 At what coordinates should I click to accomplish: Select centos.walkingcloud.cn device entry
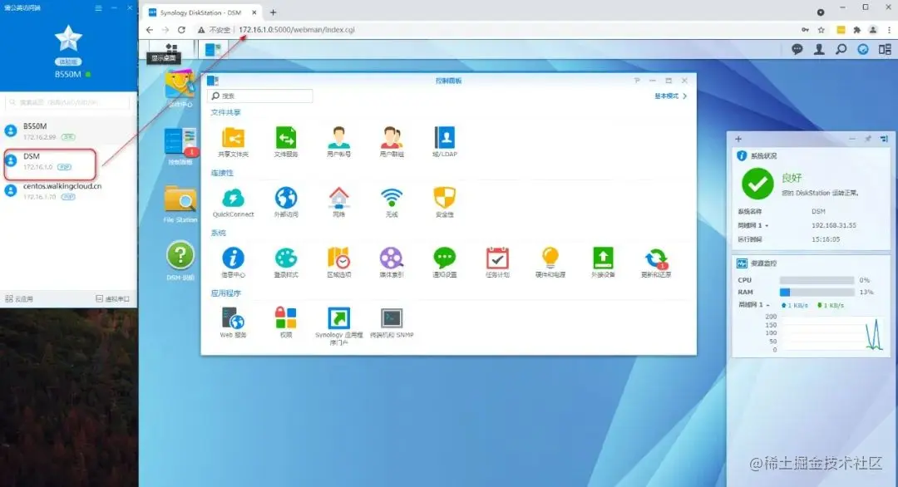[x=68, y=191]
